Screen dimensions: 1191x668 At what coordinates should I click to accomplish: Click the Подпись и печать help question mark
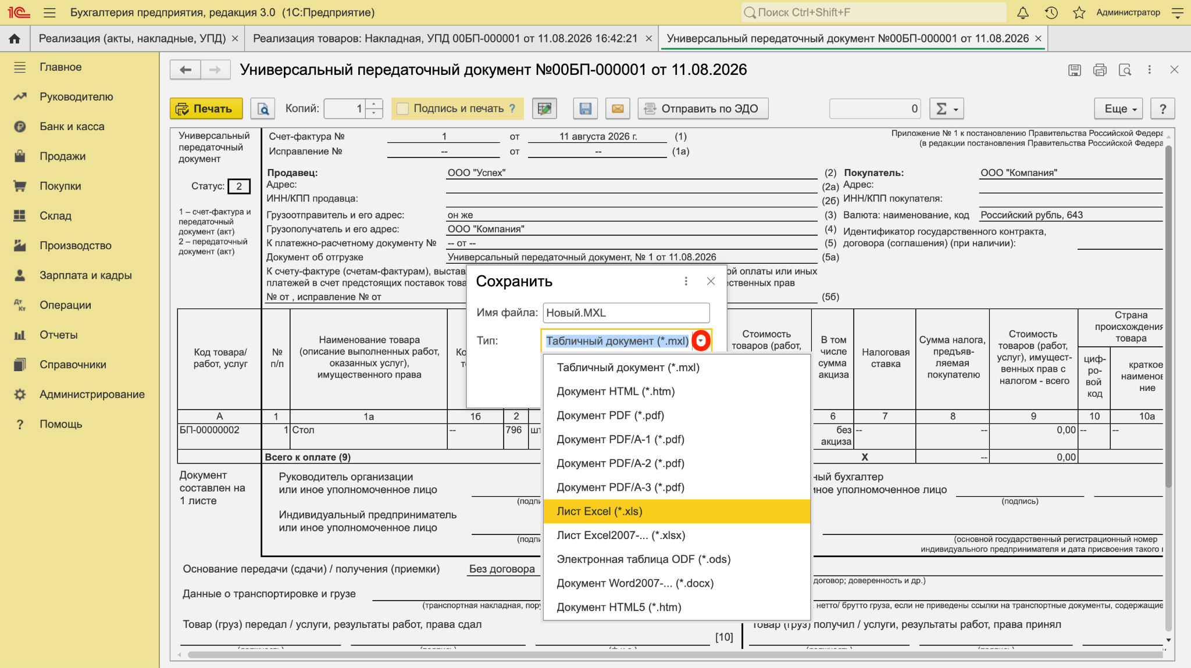coord(512,109)
